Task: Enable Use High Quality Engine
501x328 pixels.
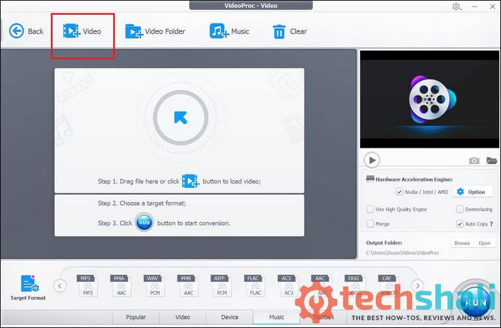Action: pos(370,209)
